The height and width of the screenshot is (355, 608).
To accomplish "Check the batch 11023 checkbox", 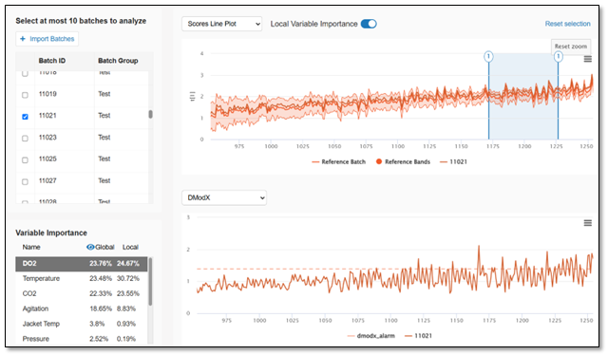I will (26, 139).
